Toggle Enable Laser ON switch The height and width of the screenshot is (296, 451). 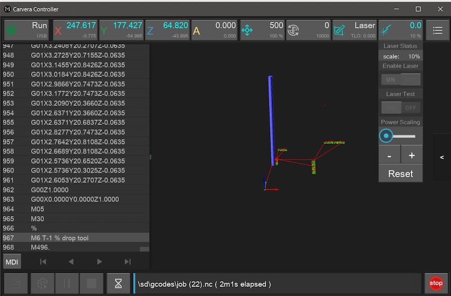click(x=391, y=79)
